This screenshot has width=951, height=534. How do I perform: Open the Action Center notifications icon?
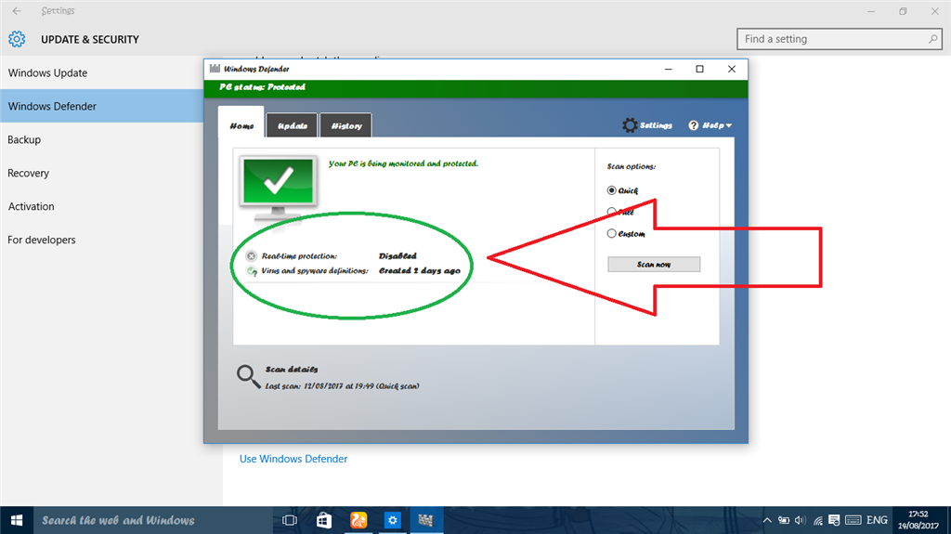tap(835, 520)
